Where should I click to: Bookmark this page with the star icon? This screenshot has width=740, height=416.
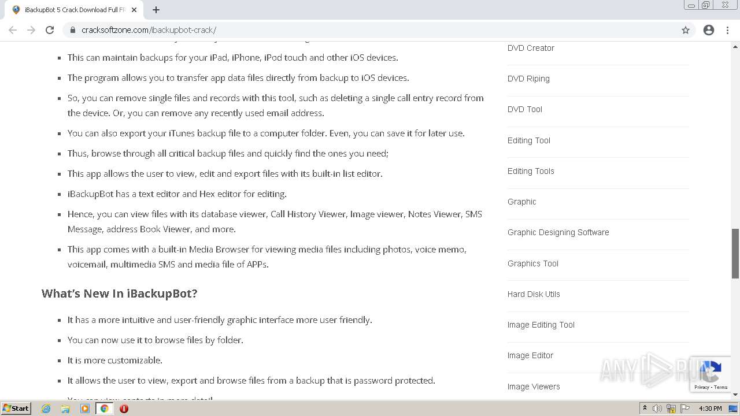coord(686,30)
